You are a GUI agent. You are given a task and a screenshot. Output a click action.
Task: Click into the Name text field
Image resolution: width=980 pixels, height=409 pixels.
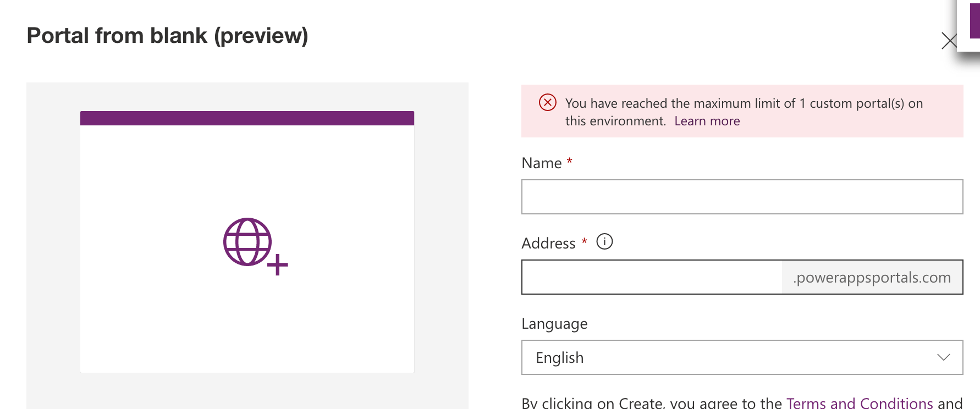[741, 197]
